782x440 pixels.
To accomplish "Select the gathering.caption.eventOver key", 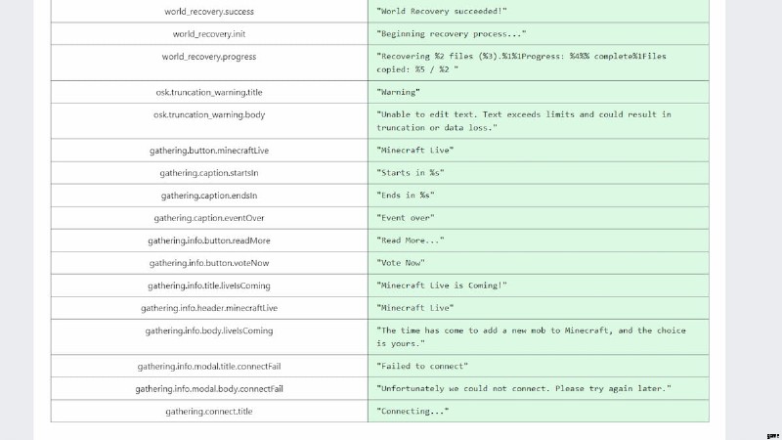I will (209, 218).
